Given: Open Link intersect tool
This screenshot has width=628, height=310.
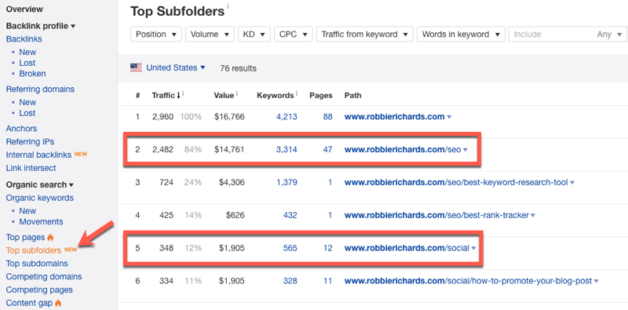Looking at the screenshot, I should point(31,168).
